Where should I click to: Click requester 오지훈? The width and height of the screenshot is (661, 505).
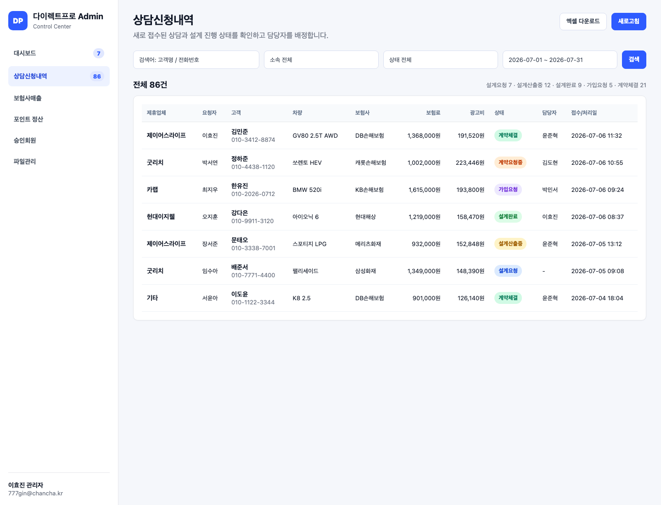coord(210,217)
